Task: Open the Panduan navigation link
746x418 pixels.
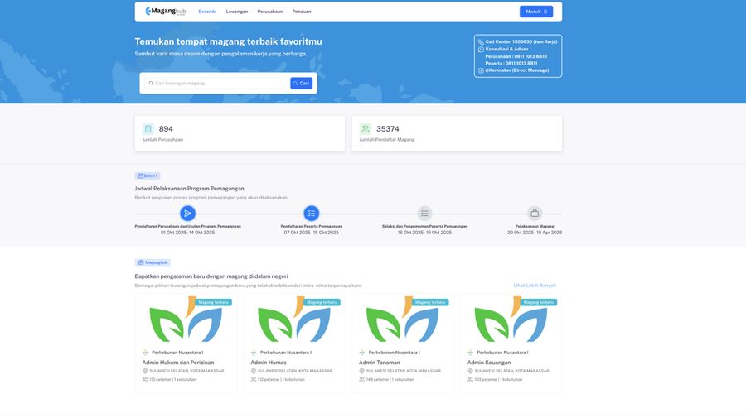Action: [x=302, y=12]
